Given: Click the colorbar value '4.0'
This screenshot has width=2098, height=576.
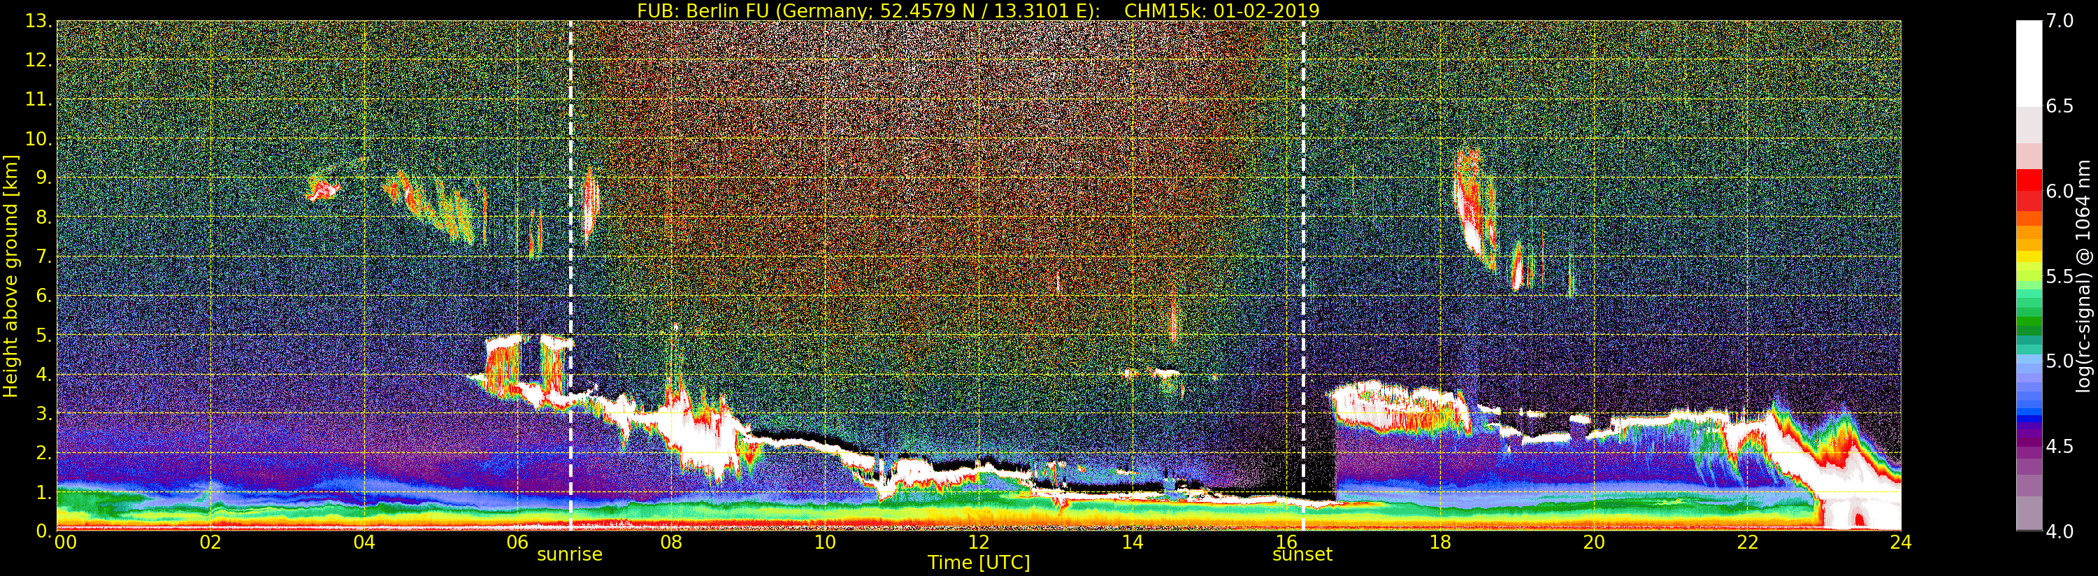Looking at the screenshot, I should pyautogui.click(x=2060, y=531).
